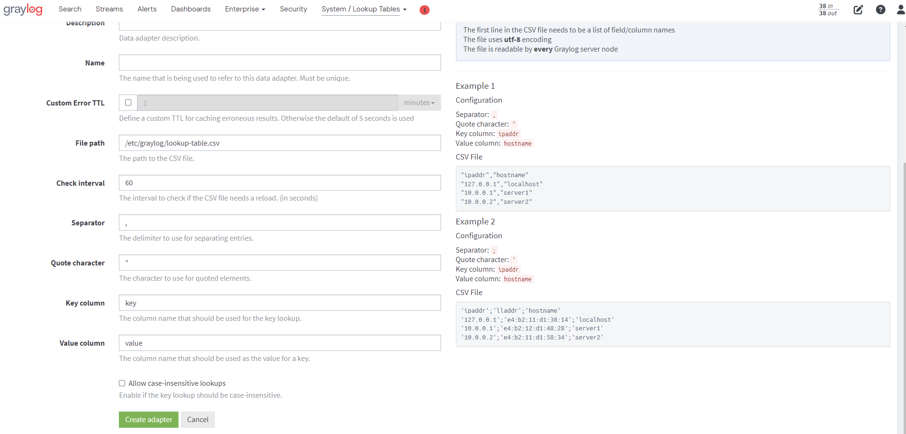This screenshot has height=434, width=906.
Task: Open the Security section
Action: 294,9
